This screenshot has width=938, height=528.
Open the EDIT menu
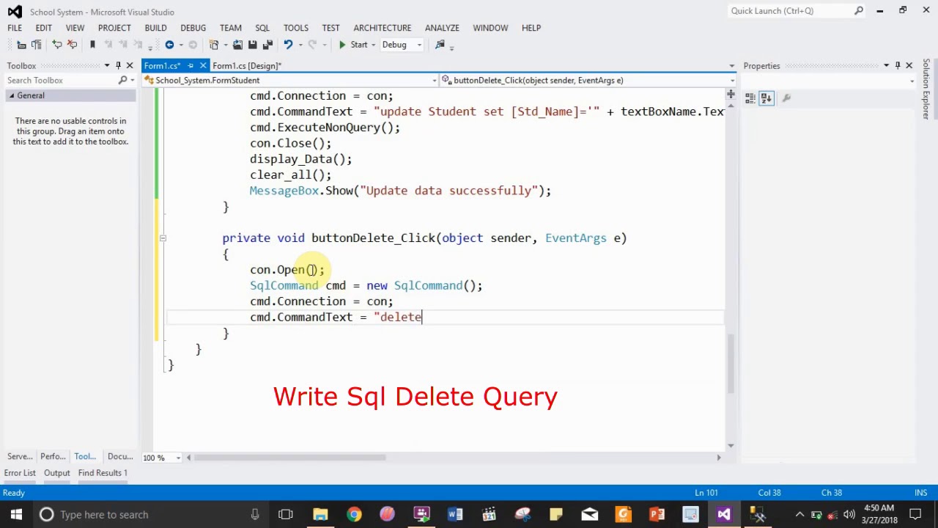pyautogui.click(x=43, y=28)
